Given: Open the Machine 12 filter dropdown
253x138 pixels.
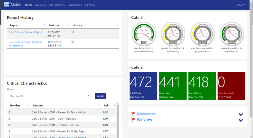Looking at the screenshot, I should (x=48, y=96).
